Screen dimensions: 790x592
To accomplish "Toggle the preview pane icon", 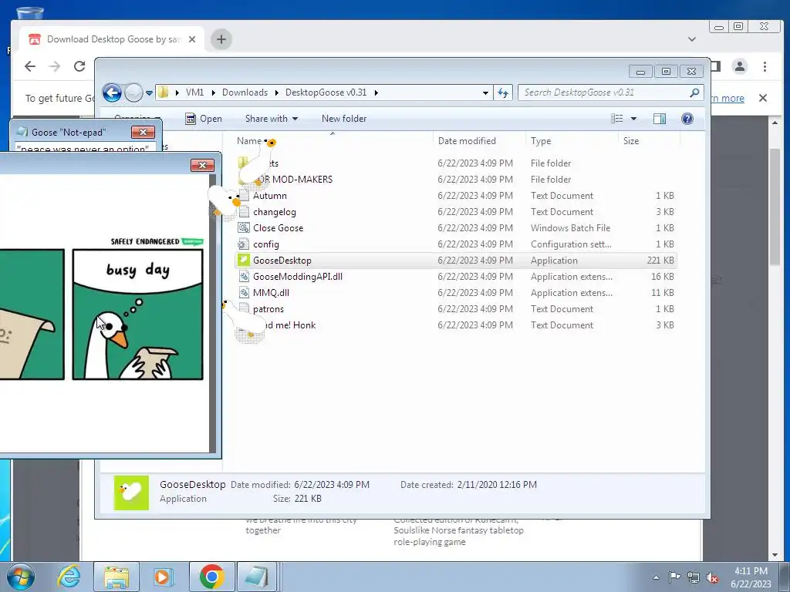I will 660,119.
